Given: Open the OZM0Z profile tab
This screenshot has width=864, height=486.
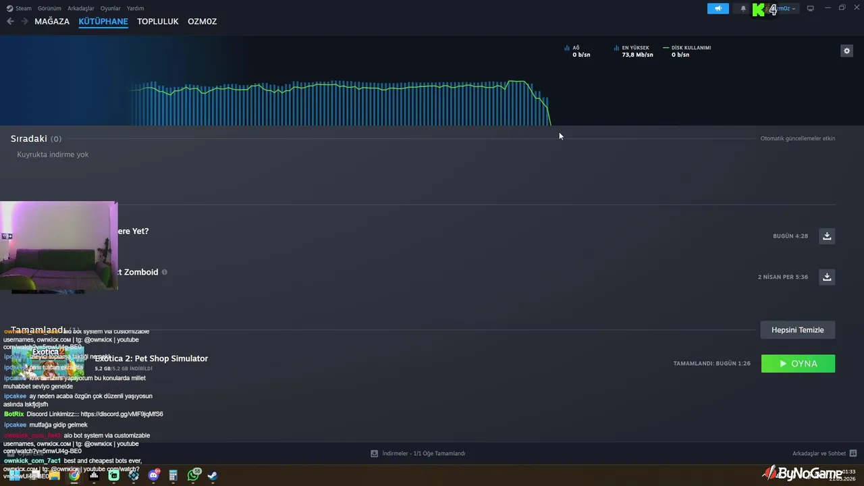Looking at the screenshot, I should pyautogui.click(x=202, y=22).
